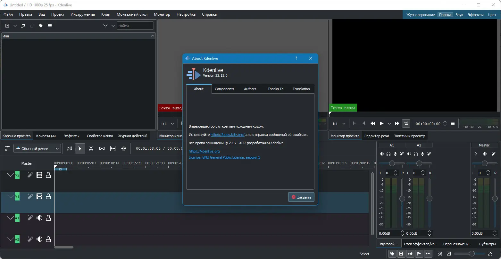Toggle show video thumbnails in status bar
Image resolution: width=501 pixels, height=259 pixels.
(401, 254)
